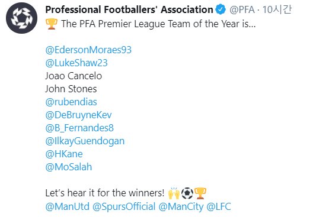Click the trophy emoji before the headline
Viewport: 326px width, 217px height.
(51, 24)
